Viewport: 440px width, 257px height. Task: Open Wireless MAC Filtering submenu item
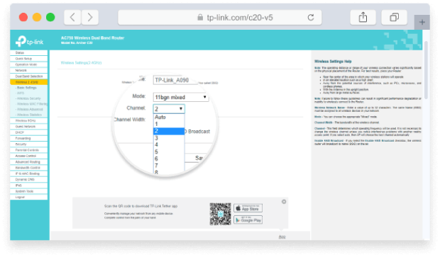pyautogui.click(x=31, y=104)
